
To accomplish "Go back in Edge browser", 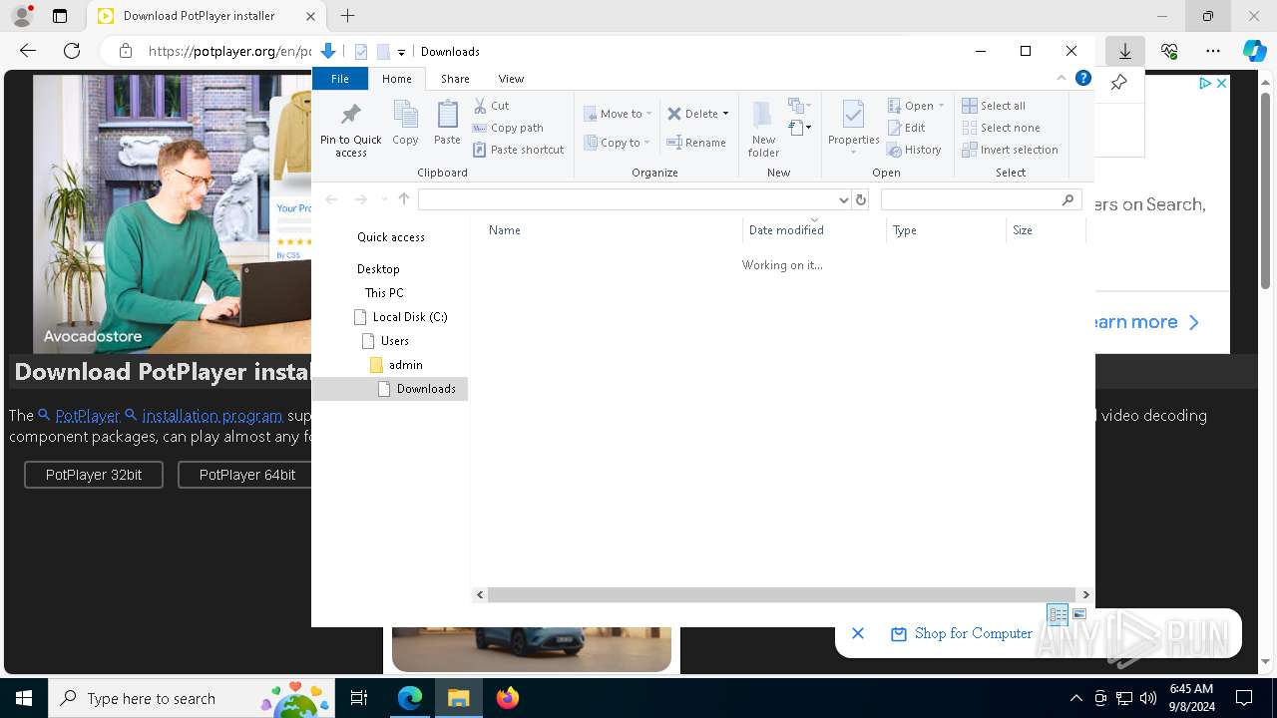I will pyautogui.click(x=28, y=51).
